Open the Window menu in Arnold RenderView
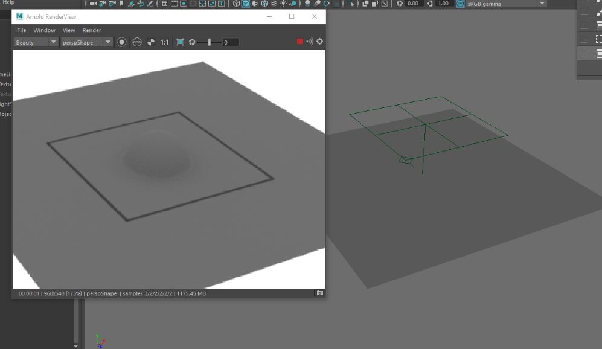Viewport: 602px width, 349px height. tap(44, 30)
